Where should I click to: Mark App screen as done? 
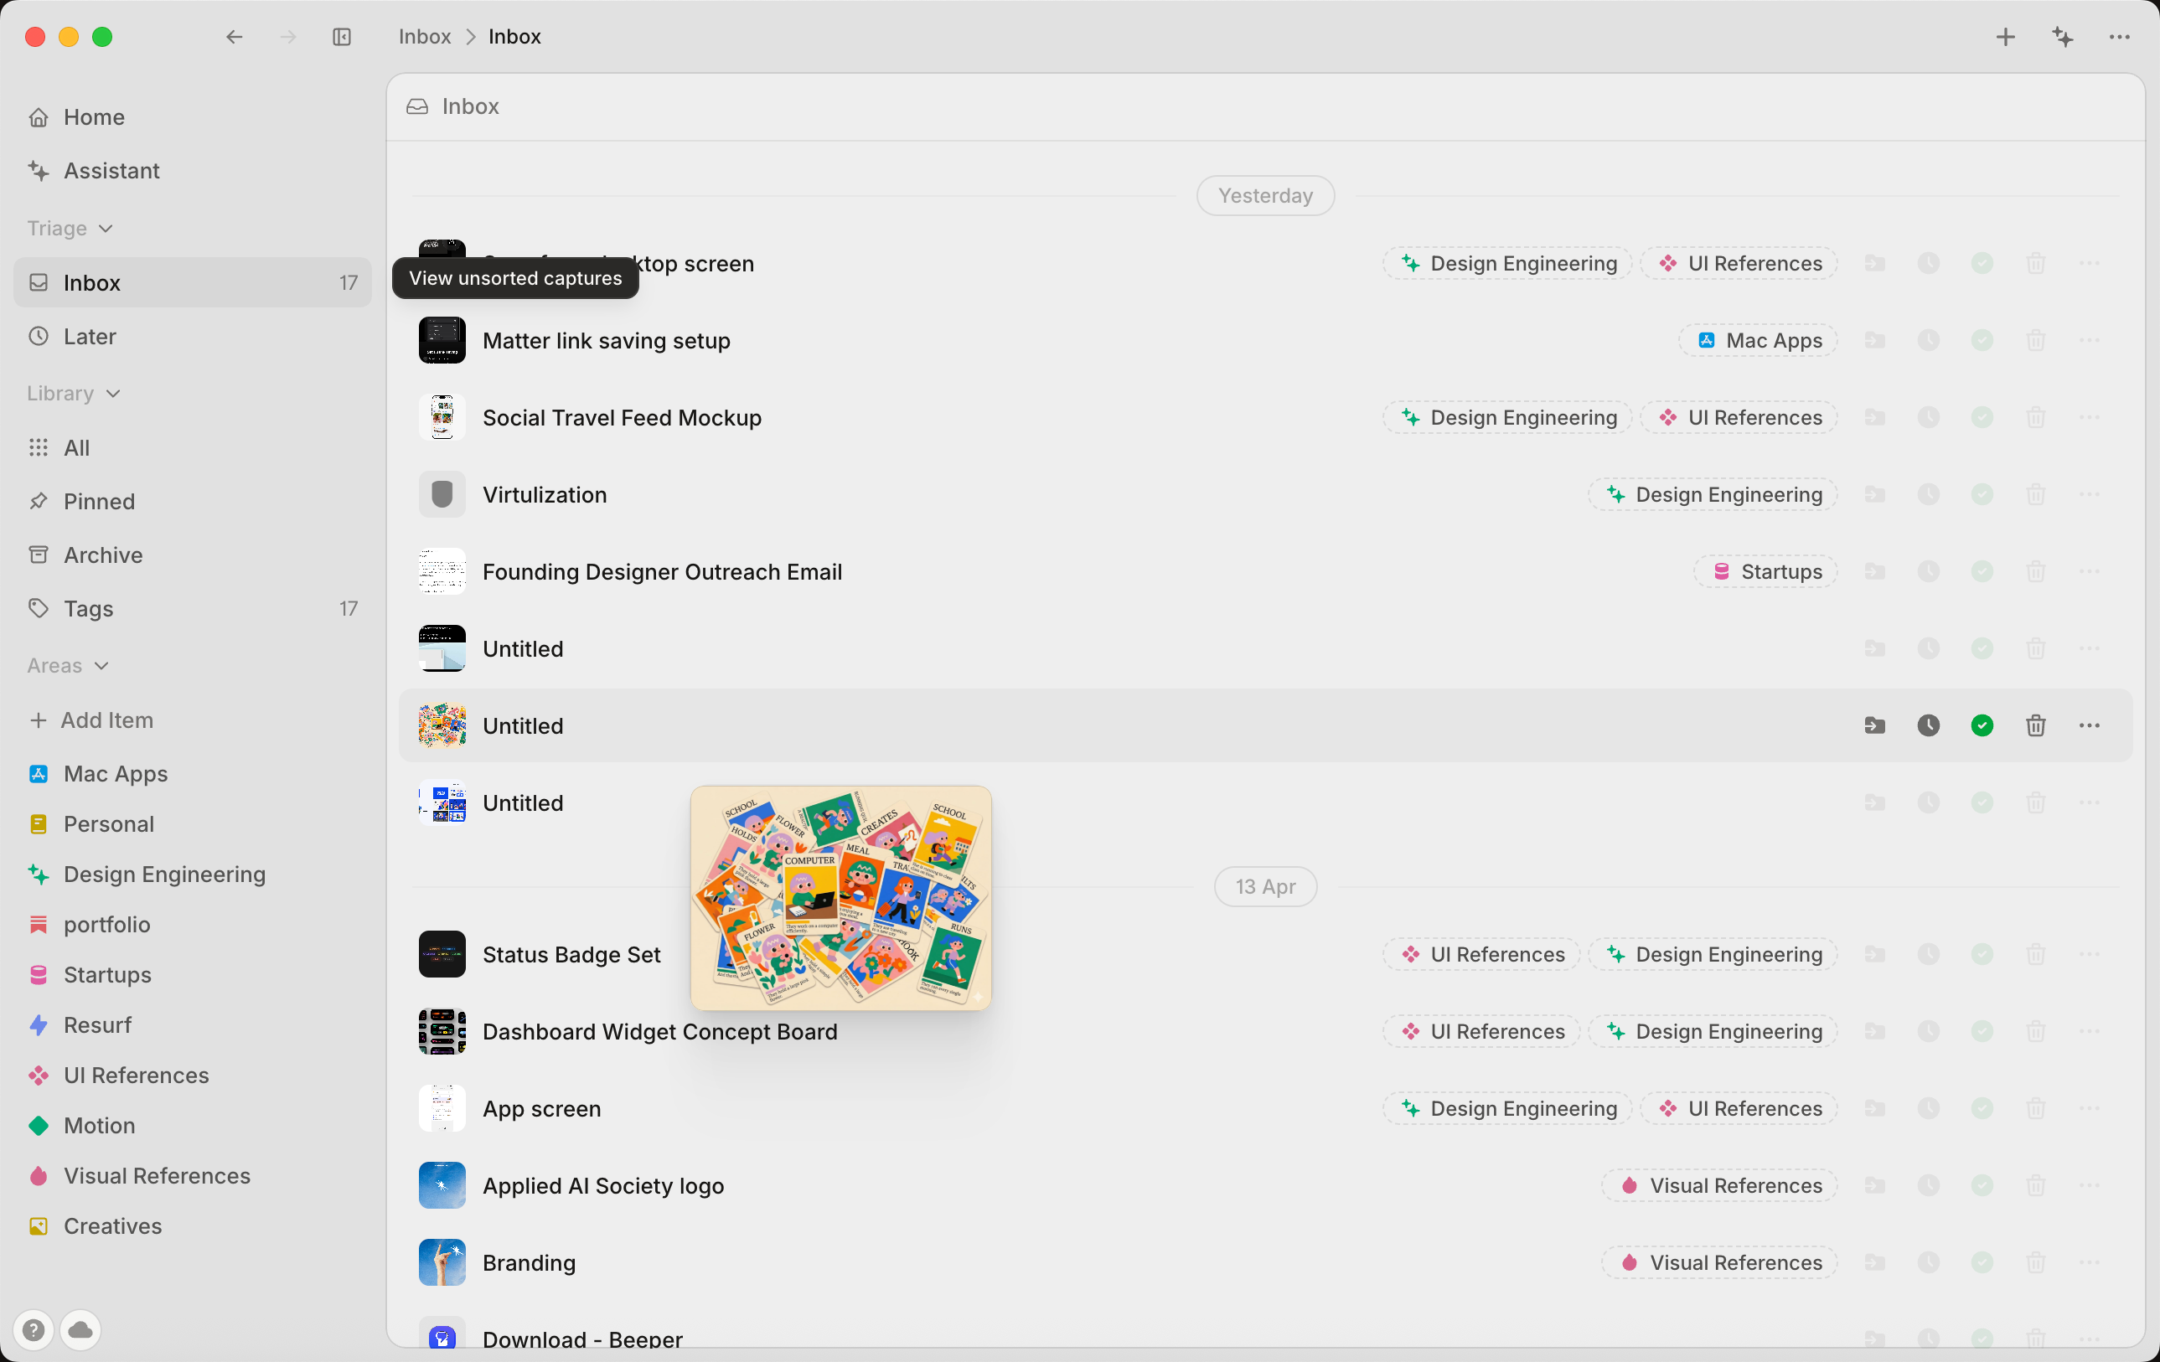1982,1108
